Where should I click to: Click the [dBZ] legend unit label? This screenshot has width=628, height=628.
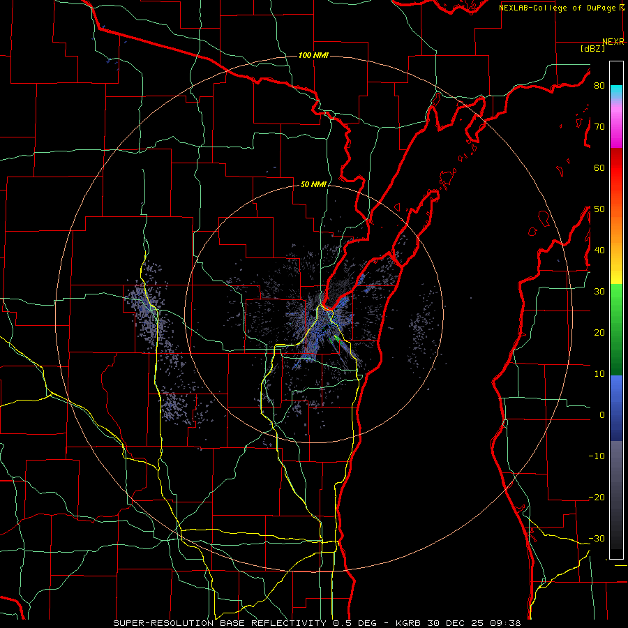coord(592,48)
